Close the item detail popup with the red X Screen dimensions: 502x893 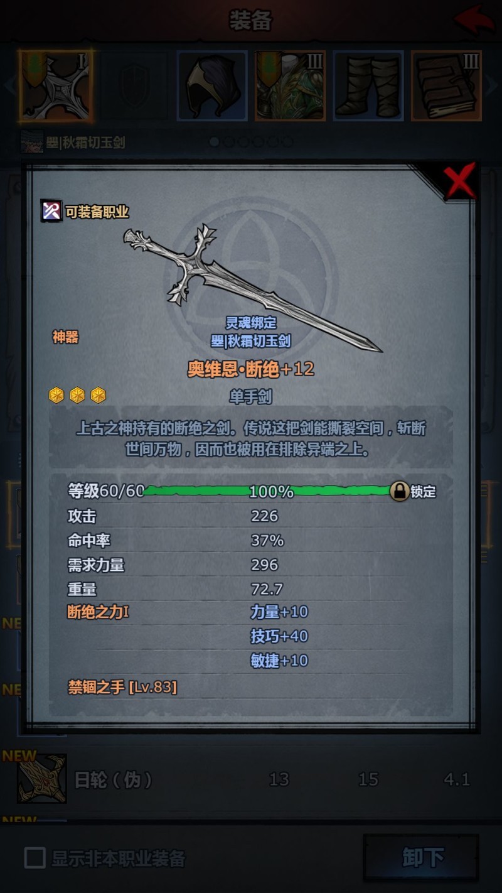coord(460,181)
